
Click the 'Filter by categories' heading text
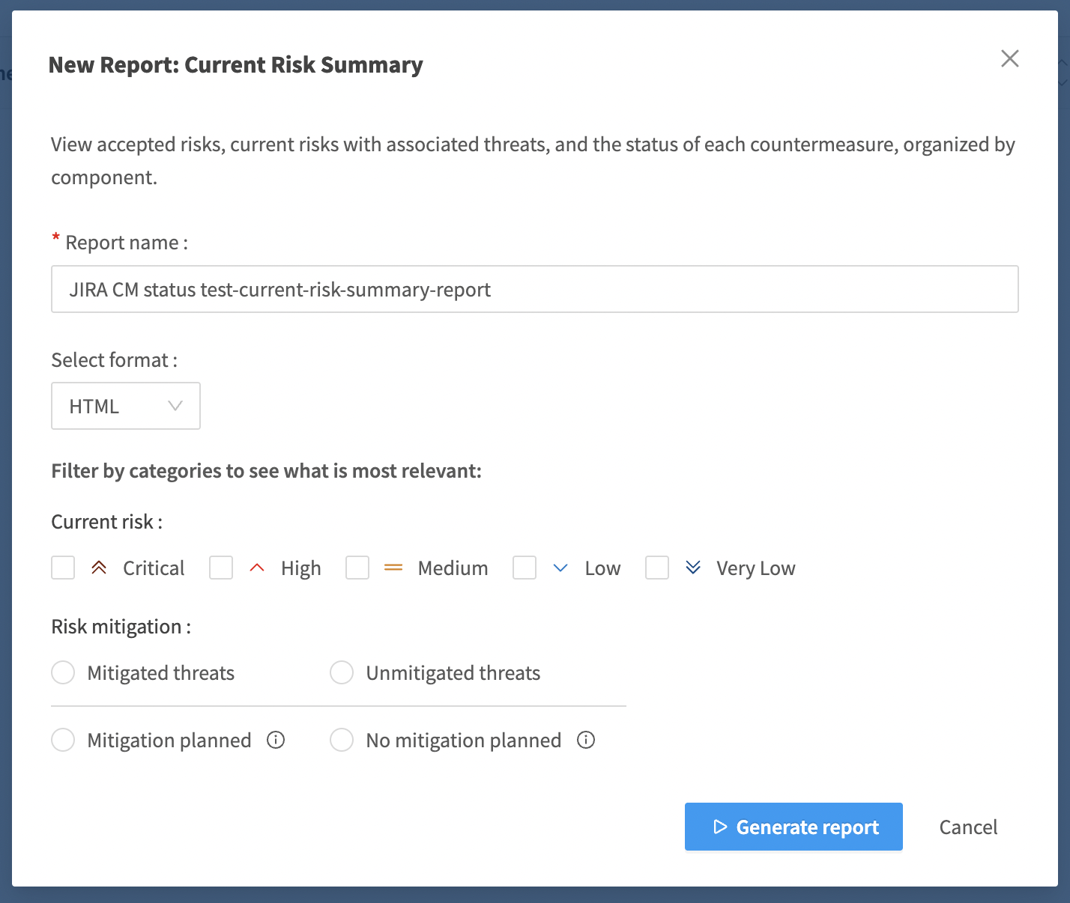click(x=266, y=471)
